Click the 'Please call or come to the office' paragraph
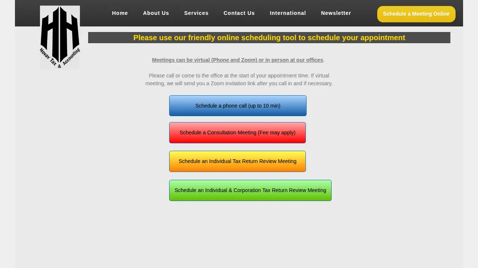 239,79
